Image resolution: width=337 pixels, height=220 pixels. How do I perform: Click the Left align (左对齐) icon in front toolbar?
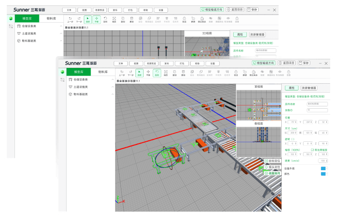210,73
